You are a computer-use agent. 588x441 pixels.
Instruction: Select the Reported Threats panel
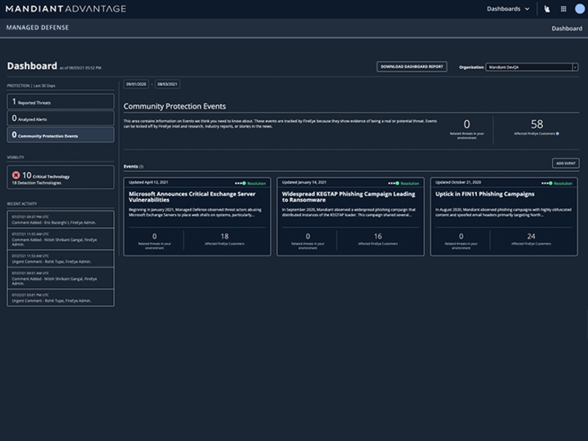click(60, 101)
